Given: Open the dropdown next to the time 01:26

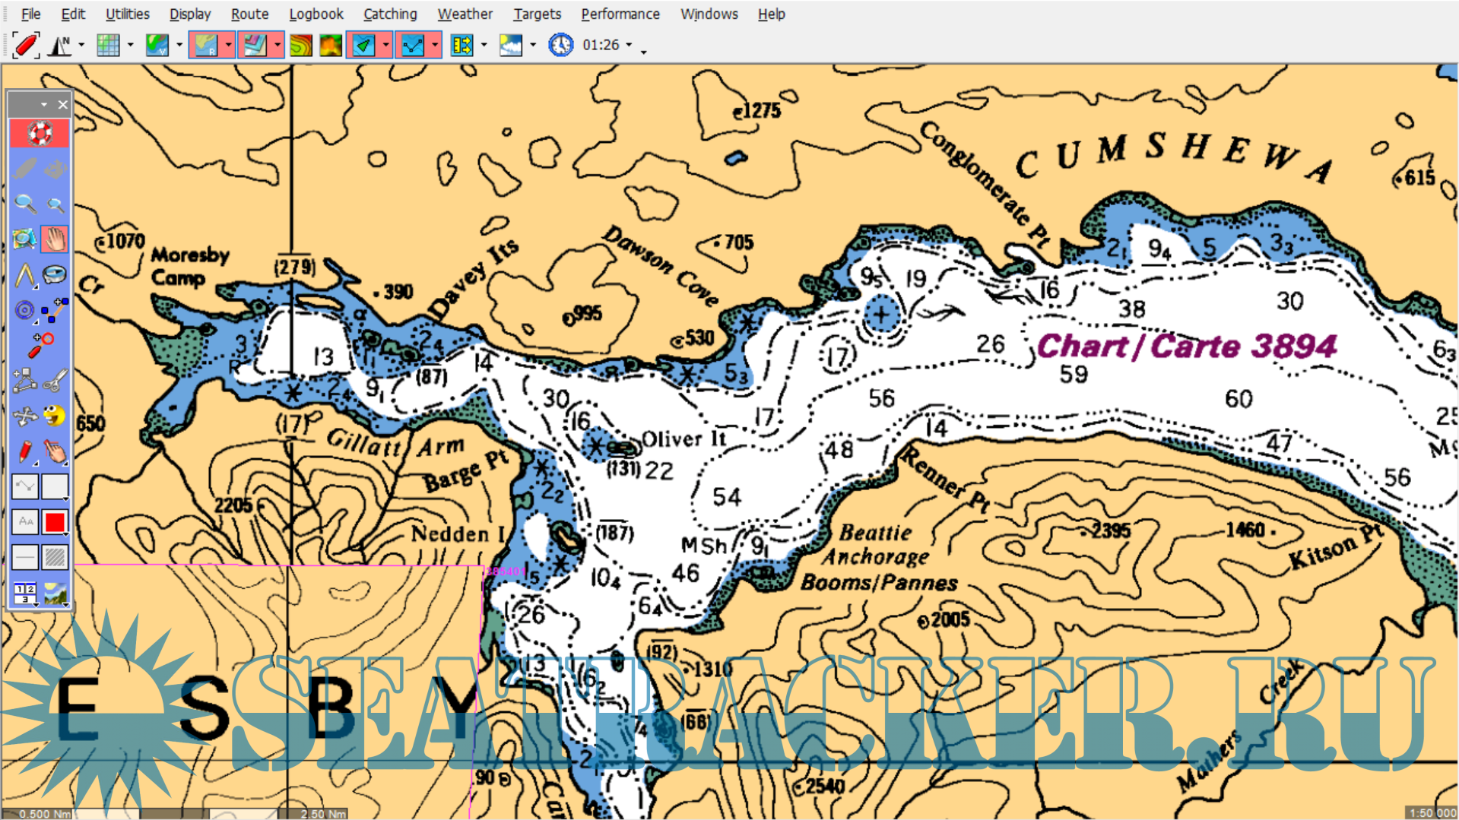Looking at the screenshot, I should point(630,46).
